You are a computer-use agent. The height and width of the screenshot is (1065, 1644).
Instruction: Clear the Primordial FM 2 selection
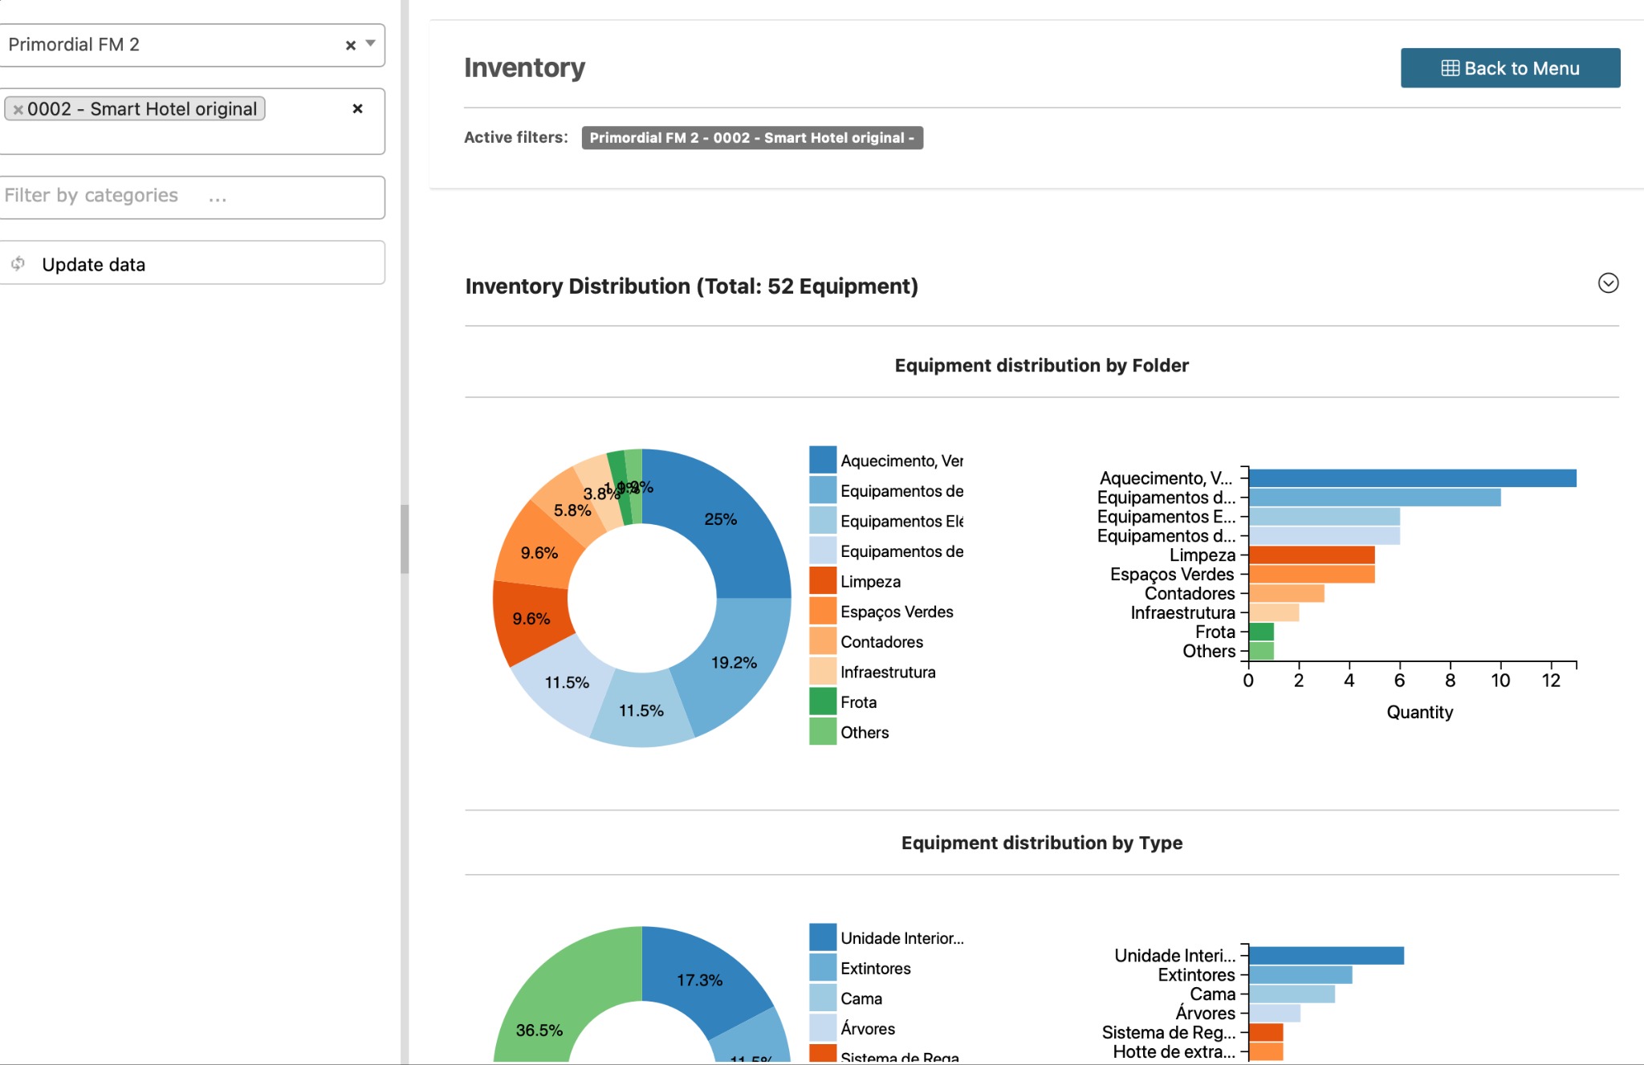[x=350, y=46]
